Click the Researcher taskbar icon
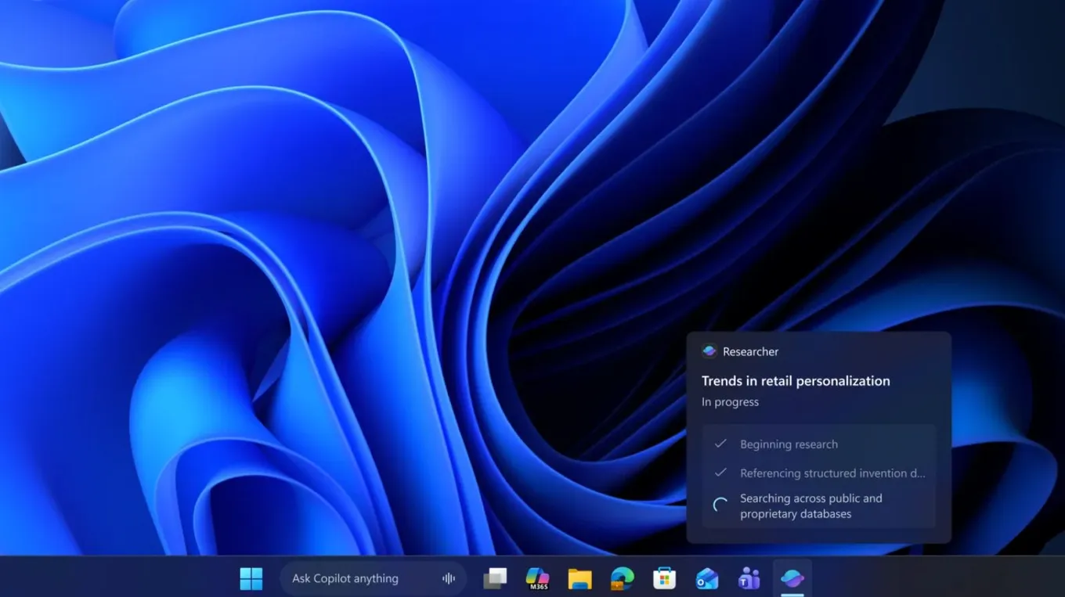Image resolution: width=1065 pixels, height=597 pixels. pyautogui.click(x=792, y=578)
